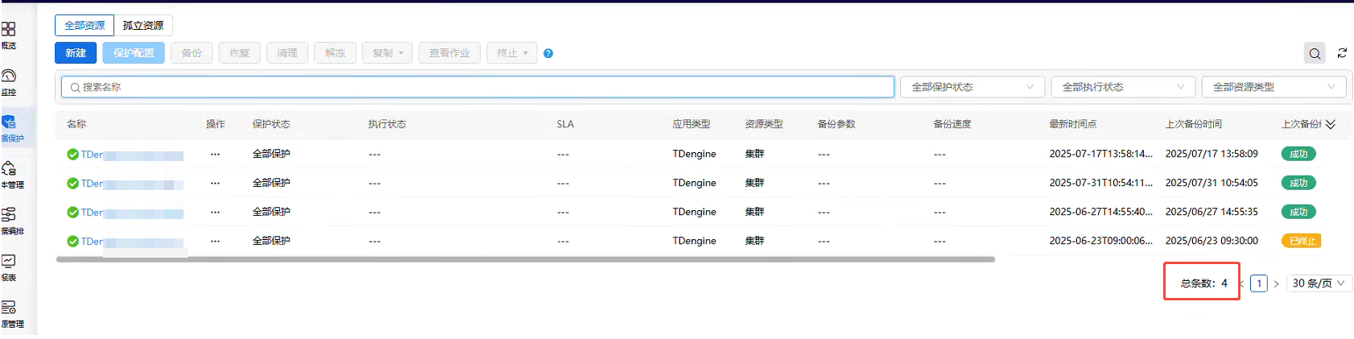
Task: Switch to the 孤立资源 tab
Action: tap(143, 26)
